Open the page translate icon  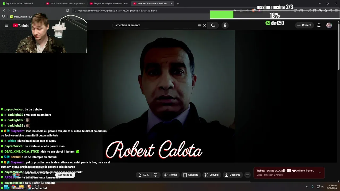pyautogui.click(x=235, y=11)
